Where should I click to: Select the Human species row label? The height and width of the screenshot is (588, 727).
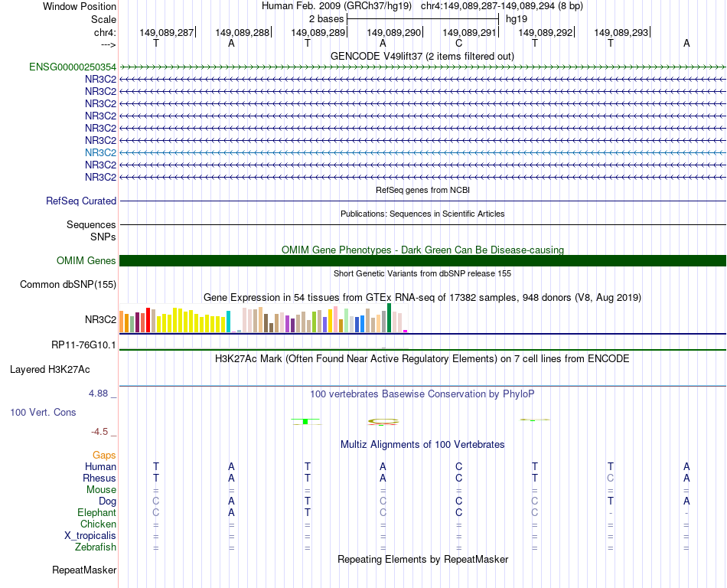[100, 466]
